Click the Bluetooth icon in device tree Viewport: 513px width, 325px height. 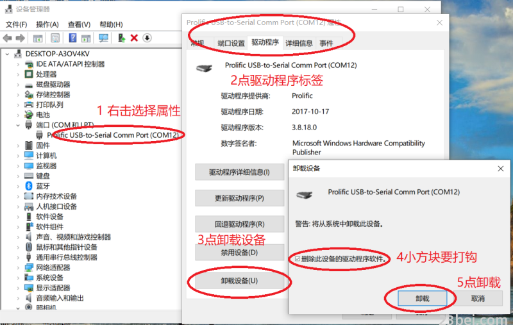pyautogui.click(x=29, y=186)
